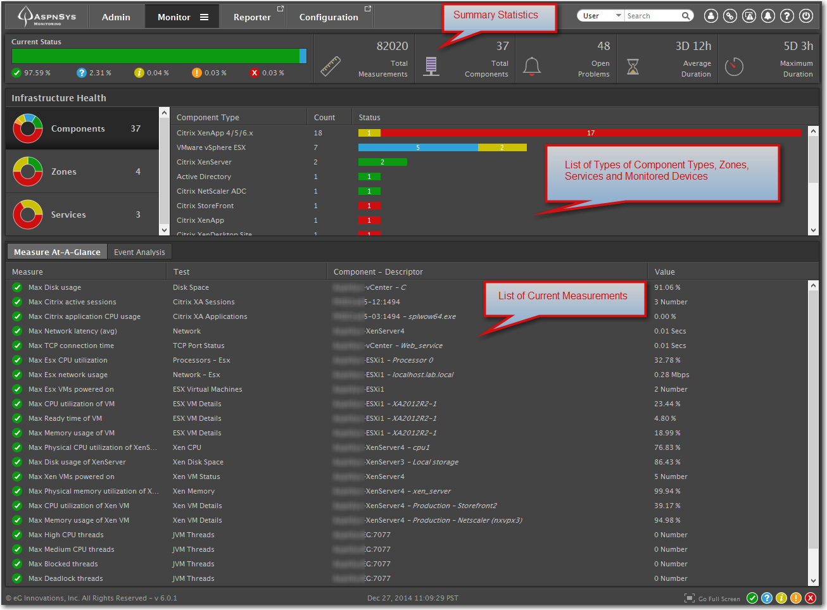Viewport: 827px width, 610px height.
Task: Click the ruler icon for Total Measurements
Action: [331, 66]
